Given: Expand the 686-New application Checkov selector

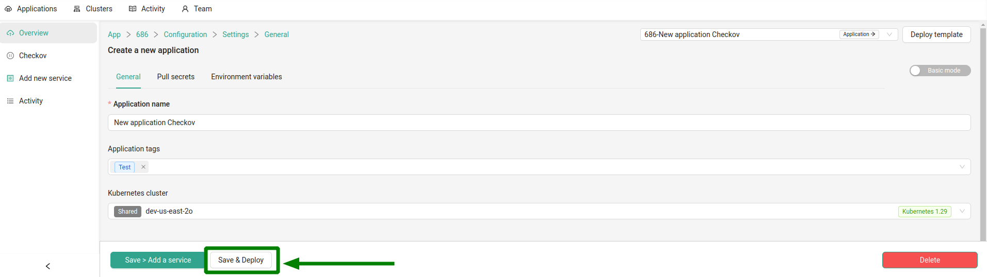Looking at the screenshot, I should 889,34.
